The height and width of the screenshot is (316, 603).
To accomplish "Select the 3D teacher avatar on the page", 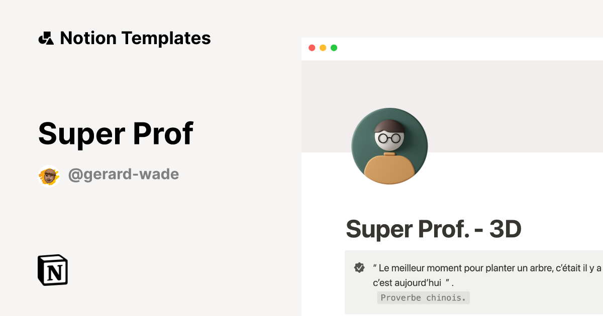I will coord(389,145).
